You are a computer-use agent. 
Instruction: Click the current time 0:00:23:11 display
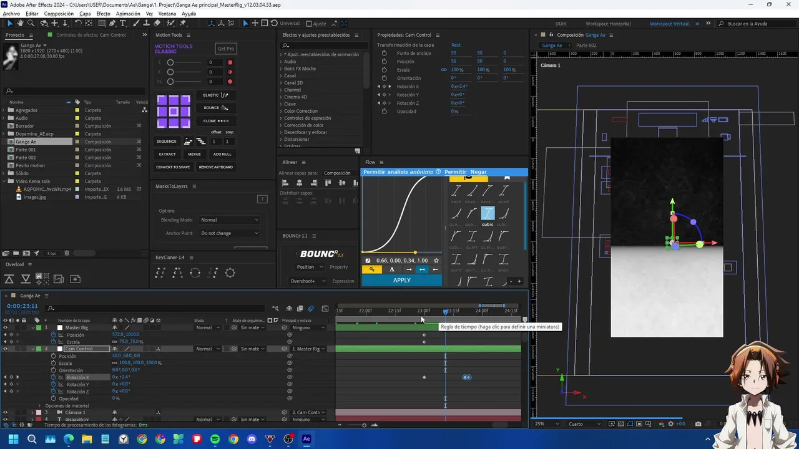[x=22, y=306]
